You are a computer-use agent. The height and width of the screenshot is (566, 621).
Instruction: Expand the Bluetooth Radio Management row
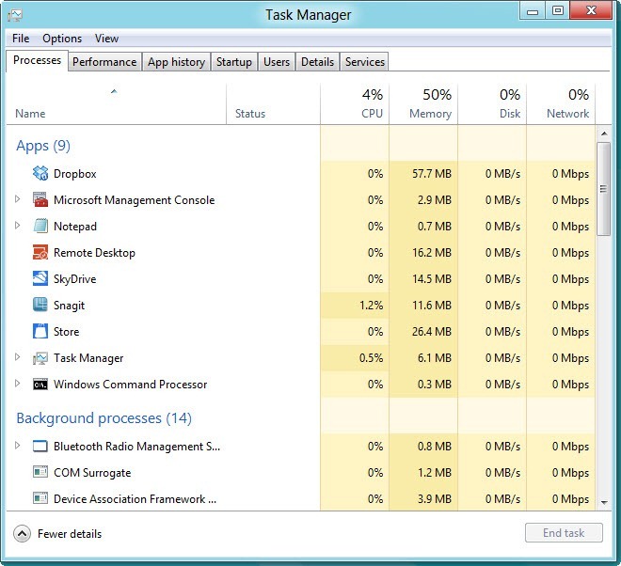click(18, 446)
